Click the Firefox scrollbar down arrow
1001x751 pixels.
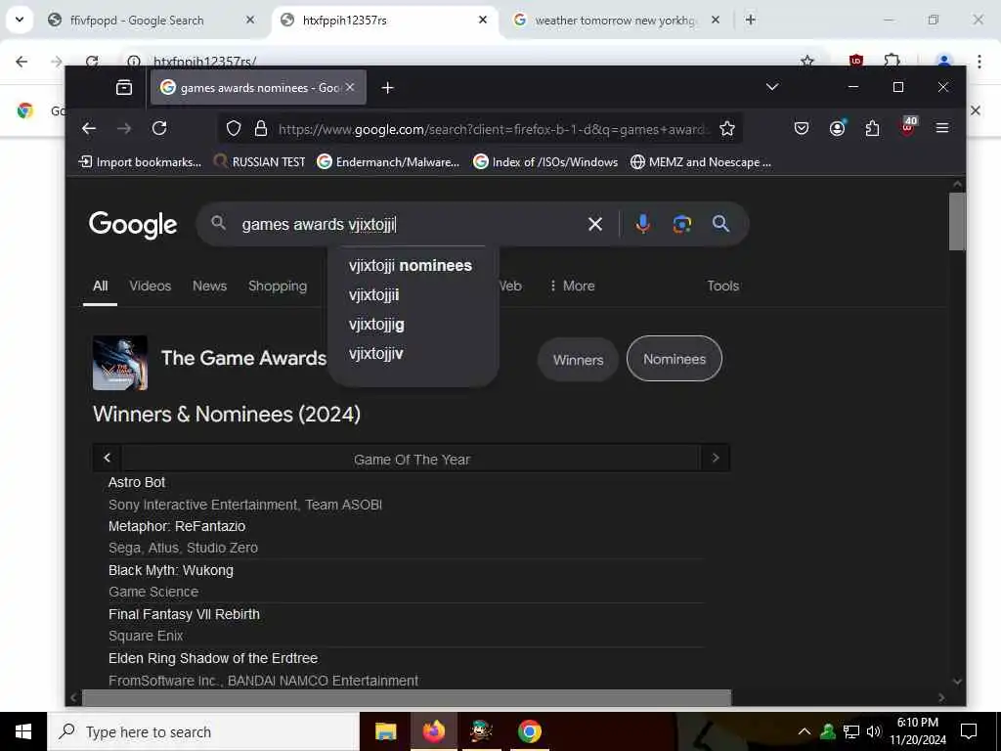(956, 682)
